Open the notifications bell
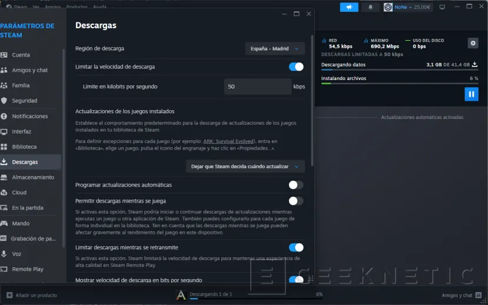 click(x=370, y=7)
